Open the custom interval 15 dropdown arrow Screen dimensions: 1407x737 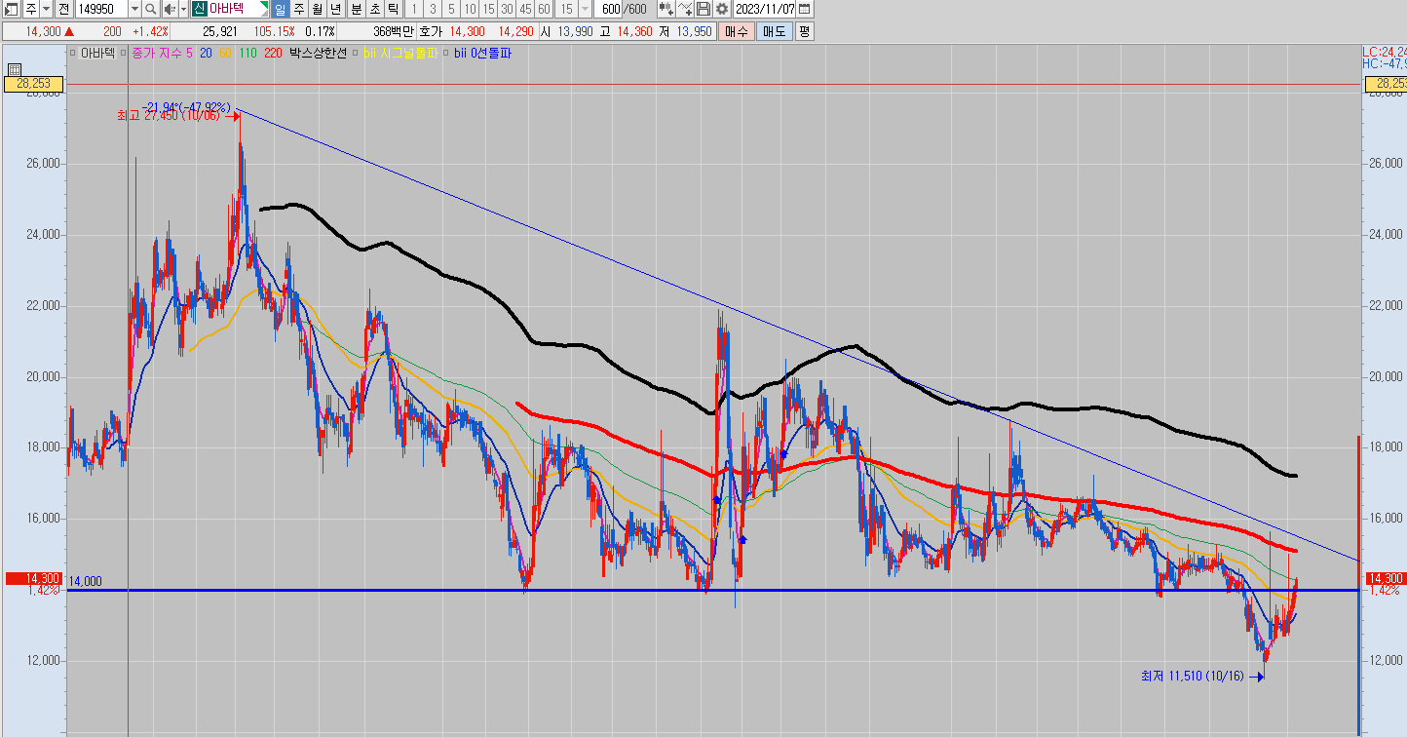click(x=585, y=9)
